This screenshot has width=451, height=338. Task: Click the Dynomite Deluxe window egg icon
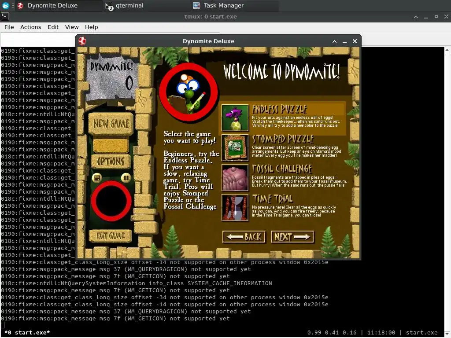pos(82,41)
